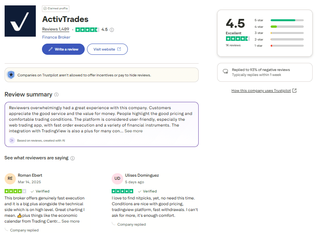Expand Roman Ebert's review with See more
This screenshot has width=318, height=233.
point(70,221)
